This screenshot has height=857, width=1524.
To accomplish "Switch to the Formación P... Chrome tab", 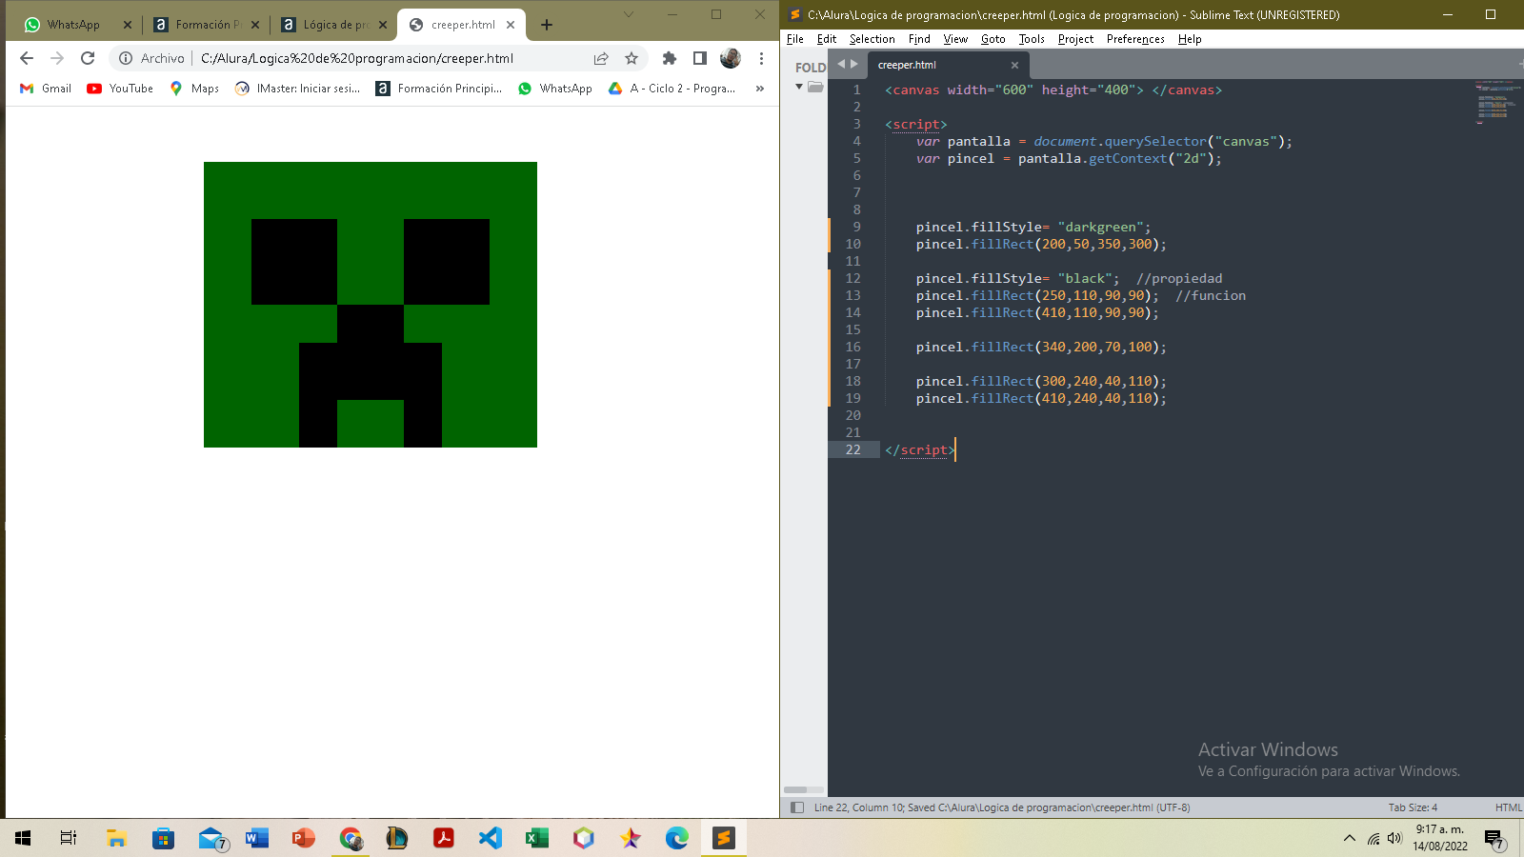I will click(x=207, y=25).
